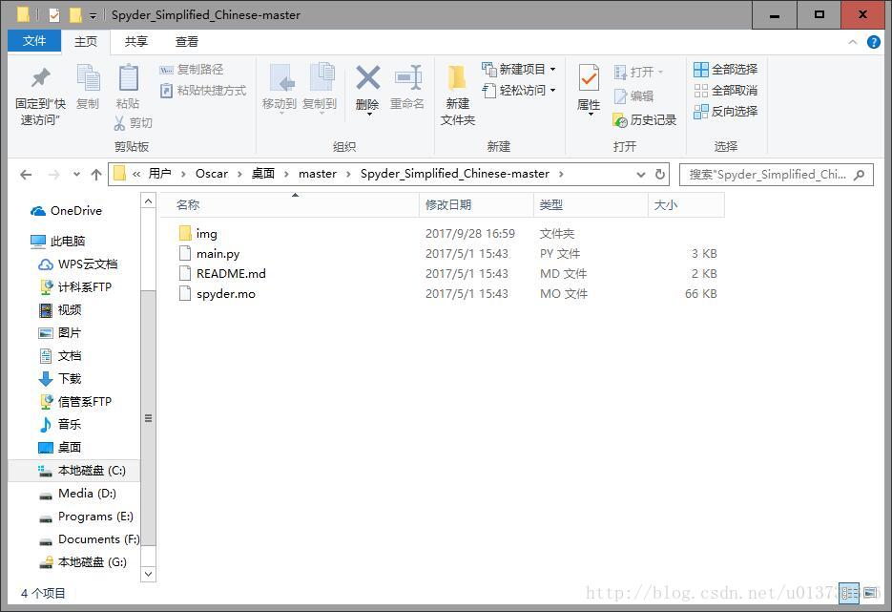Create a New folder (新建文件夹)

[x=457, y=95]
